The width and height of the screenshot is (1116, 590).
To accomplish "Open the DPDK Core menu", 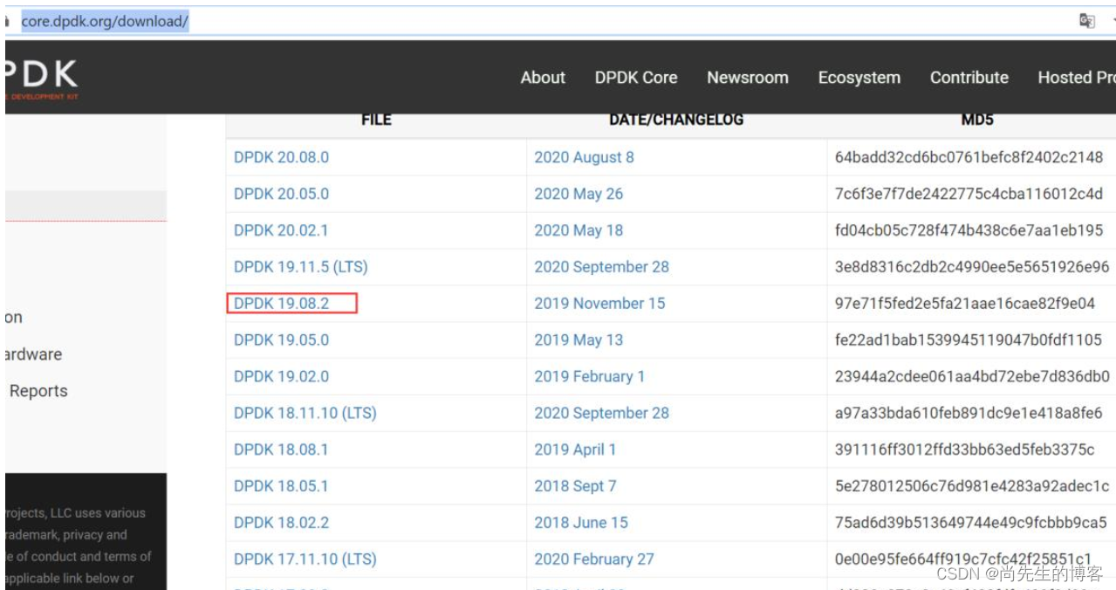I will click(636, 78).
